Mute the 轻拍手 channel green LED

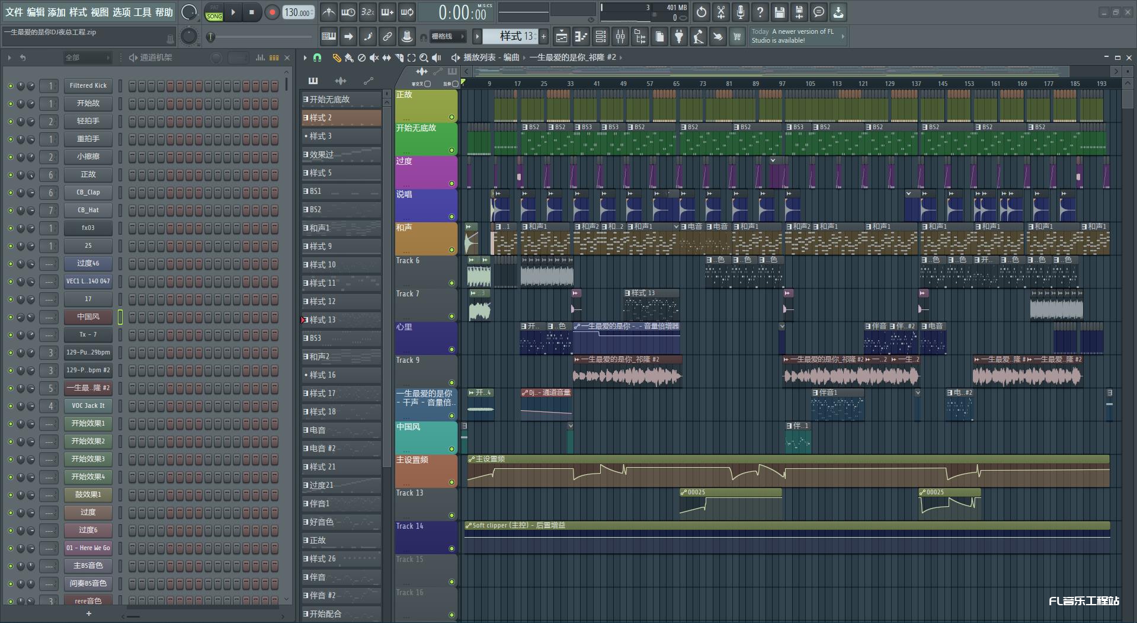point(10,122)
